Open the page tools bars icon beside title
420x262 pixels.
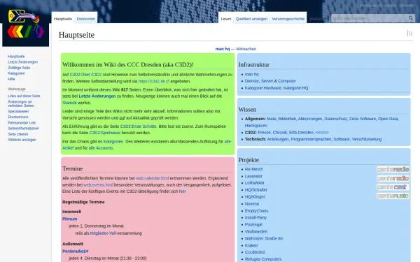[409, 34]
